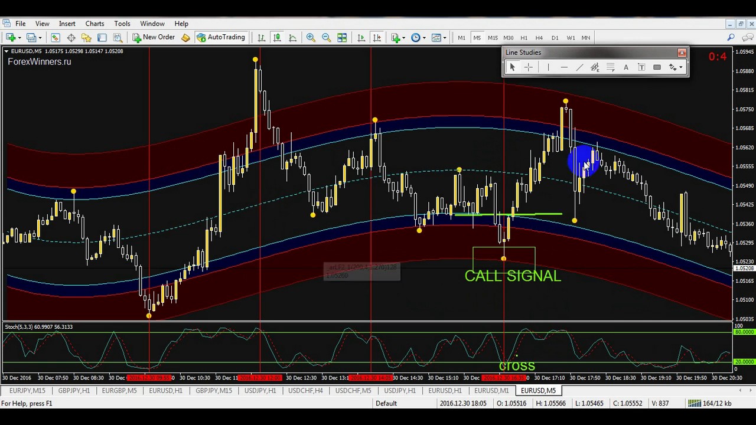Insert a text label from Line Studies
This screenshot has width=756, height=425.
coord(641,67)
